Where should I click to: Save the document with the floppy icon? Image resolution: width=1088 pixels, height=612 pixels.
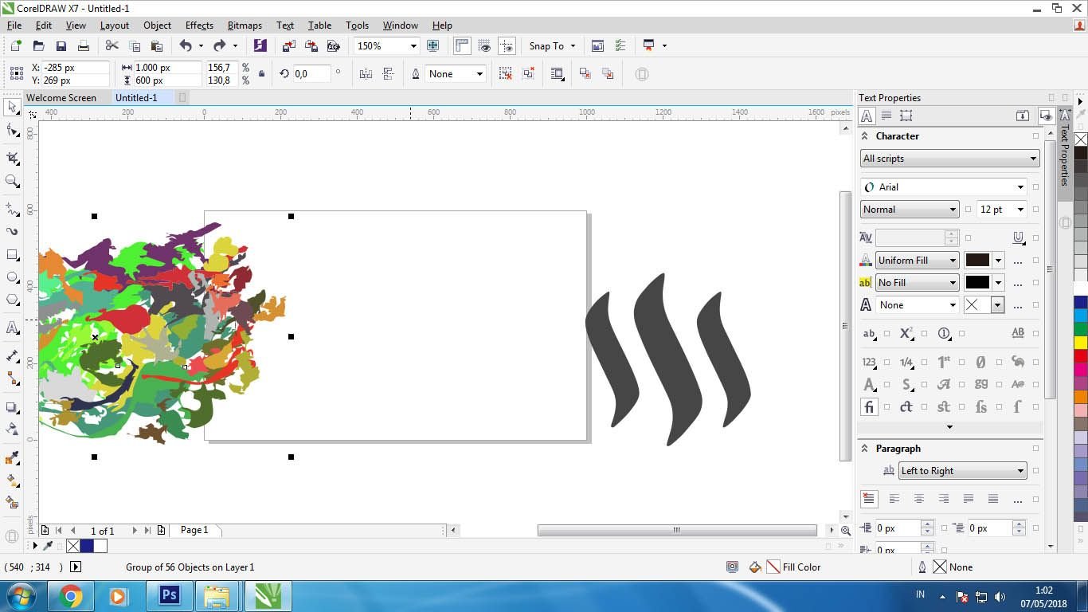pos(61,46)
